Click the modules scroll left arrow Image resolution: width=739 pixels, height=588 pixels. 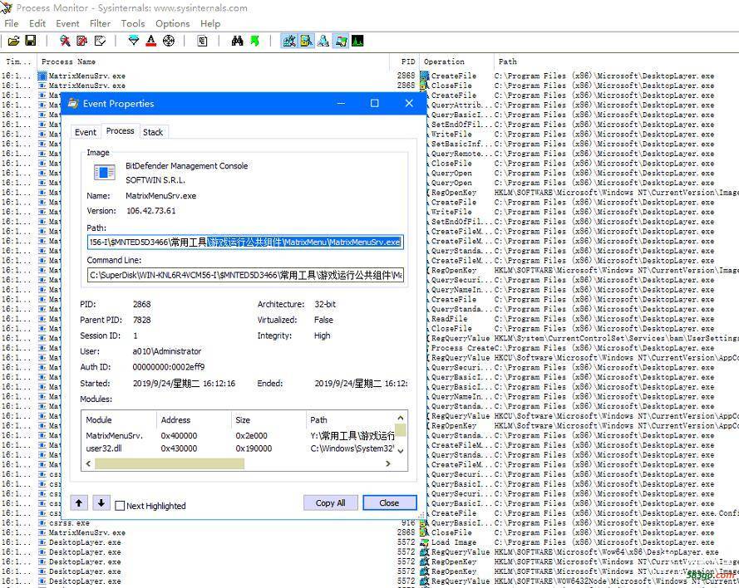88,463
